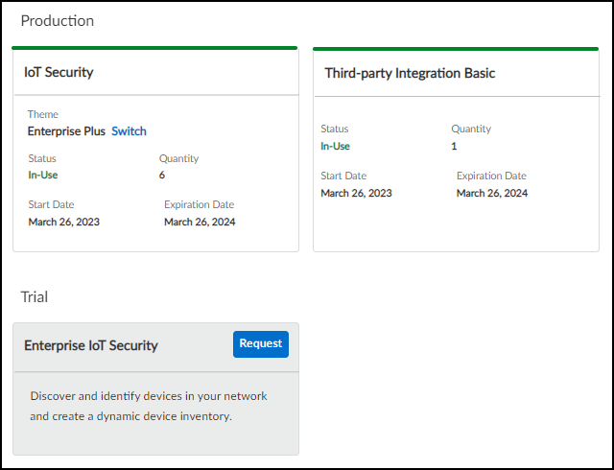Click the Quantity label in Third-party Integration card
The width and height of the screenshot is (614, 470).
coord(471,129)
